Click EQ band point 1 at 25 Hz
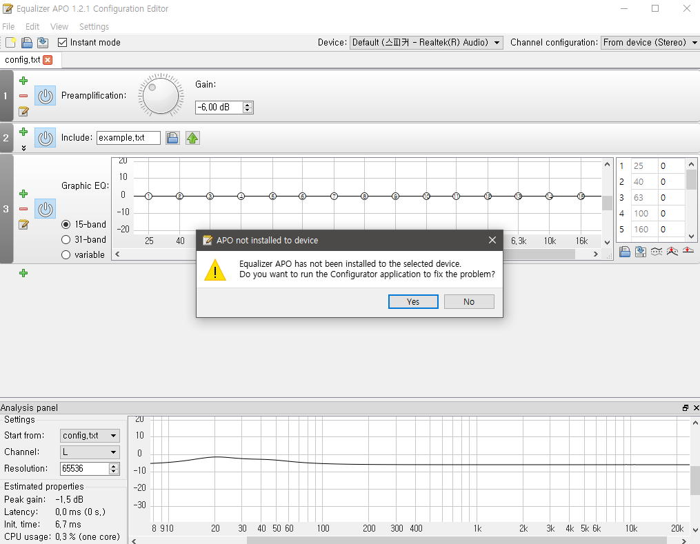Viewport: 700px width, 544px height. pyautogui.click(x=149, y=196)
